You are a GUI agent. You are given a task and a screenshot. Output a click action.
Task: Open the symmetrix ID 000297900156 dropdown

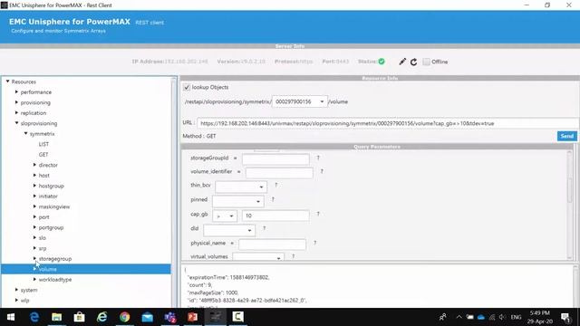pos(300,101)
